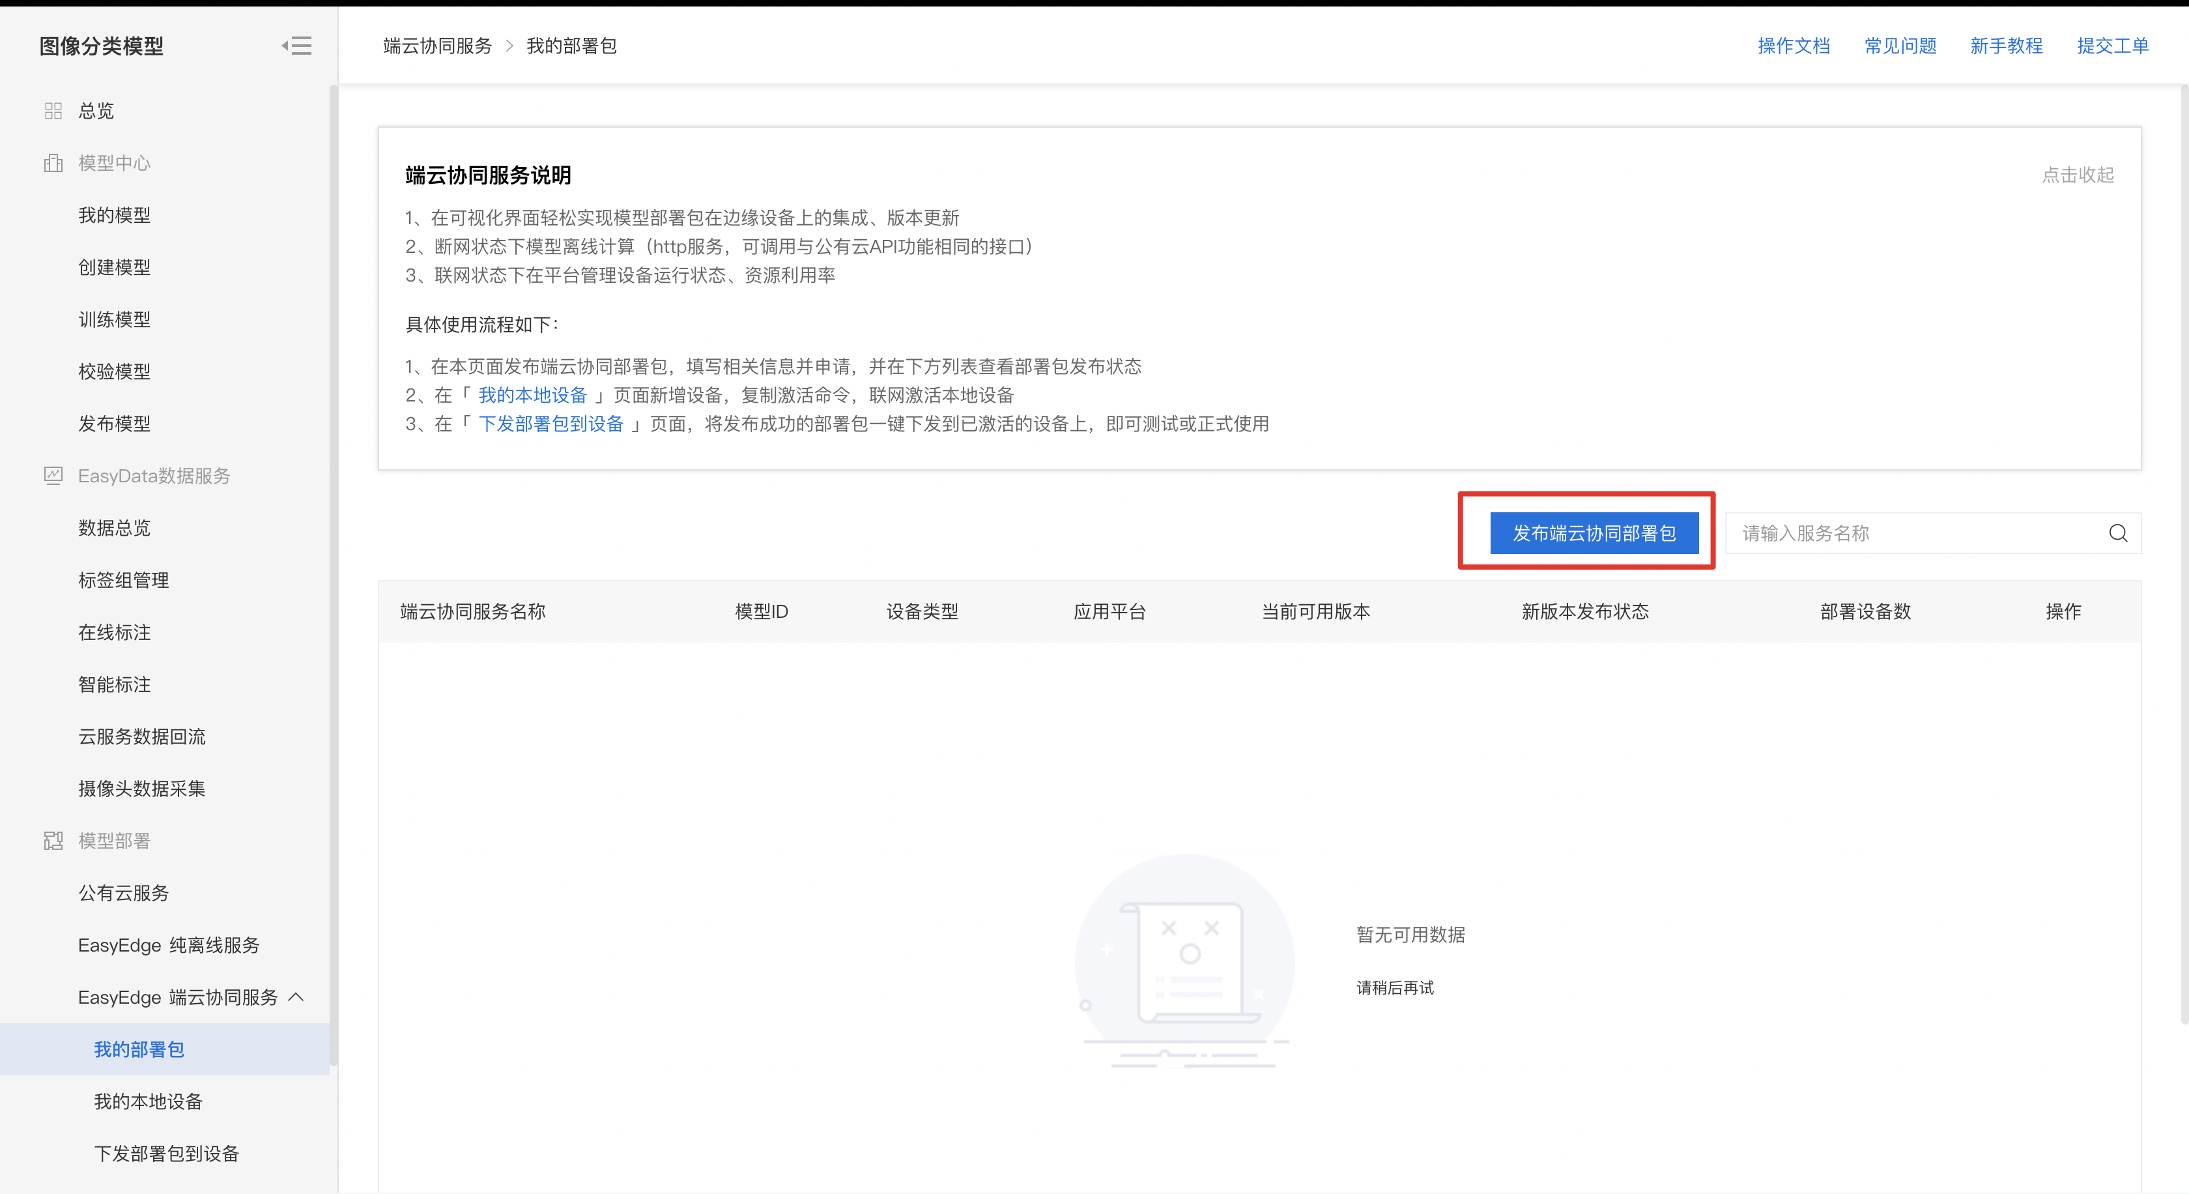This screenshot has height=1194, width=2189.
Task: Click the sidebar vertical scrollbar
Action: (x=333, y=575)
